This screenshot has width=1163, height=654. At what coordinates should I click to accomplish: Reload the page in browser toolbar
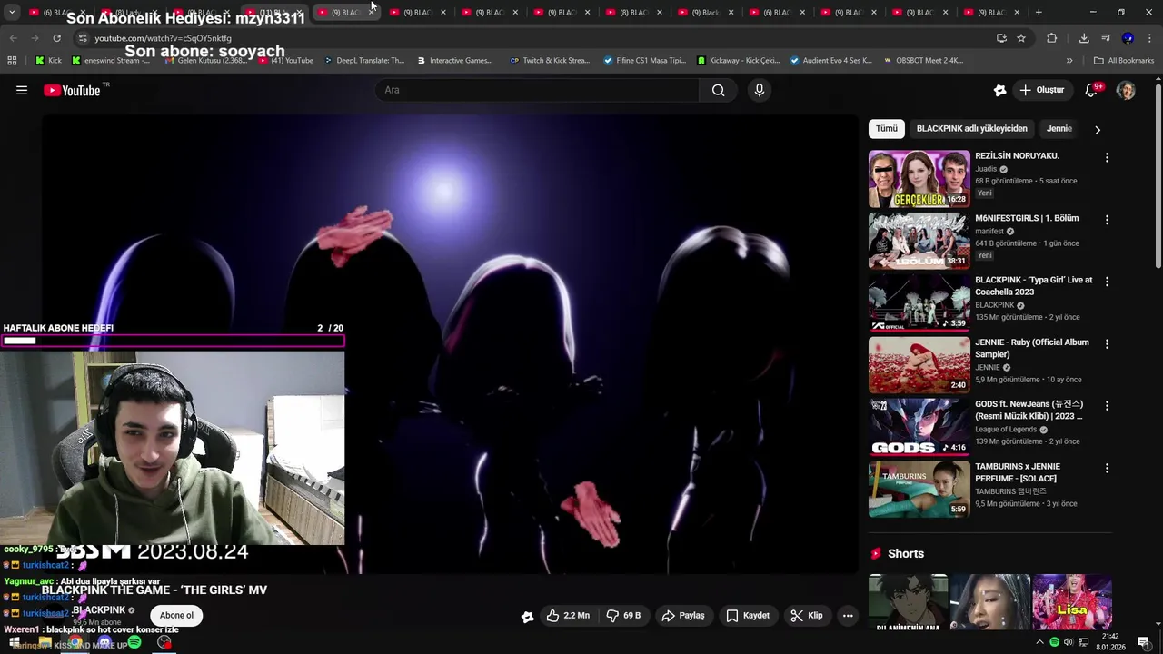tap(56, 38)
